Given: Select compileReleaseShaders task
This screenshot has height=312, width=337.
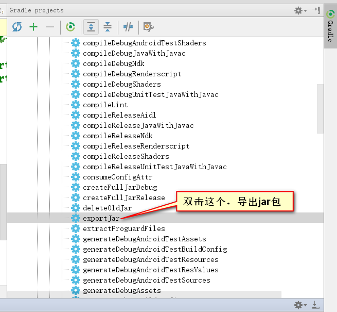Looking at the screenshot, I should coord(126,156).
